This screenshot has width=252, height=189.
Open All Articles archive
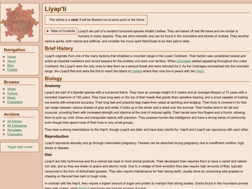(x=14, y=121)
